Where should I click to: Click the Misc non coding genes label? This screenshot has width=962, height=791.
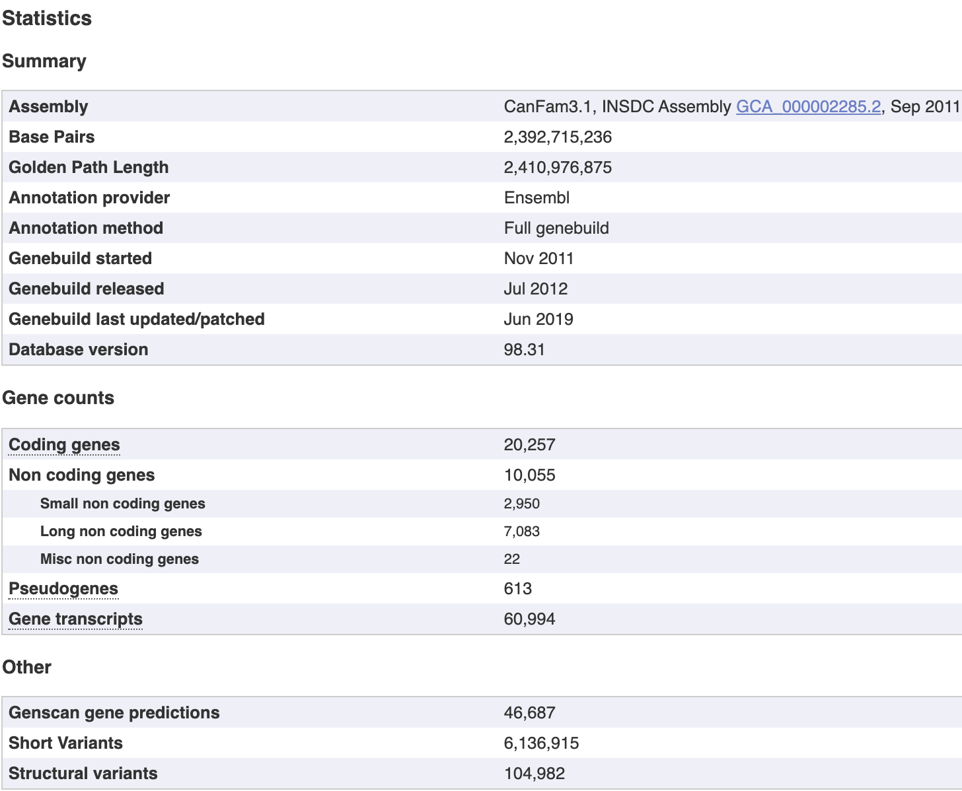tap(119, 559)
